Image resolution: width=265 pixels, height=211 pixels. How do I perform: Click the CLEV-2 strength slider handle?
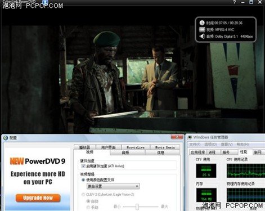pyautogui.click(x=137, y=206)
